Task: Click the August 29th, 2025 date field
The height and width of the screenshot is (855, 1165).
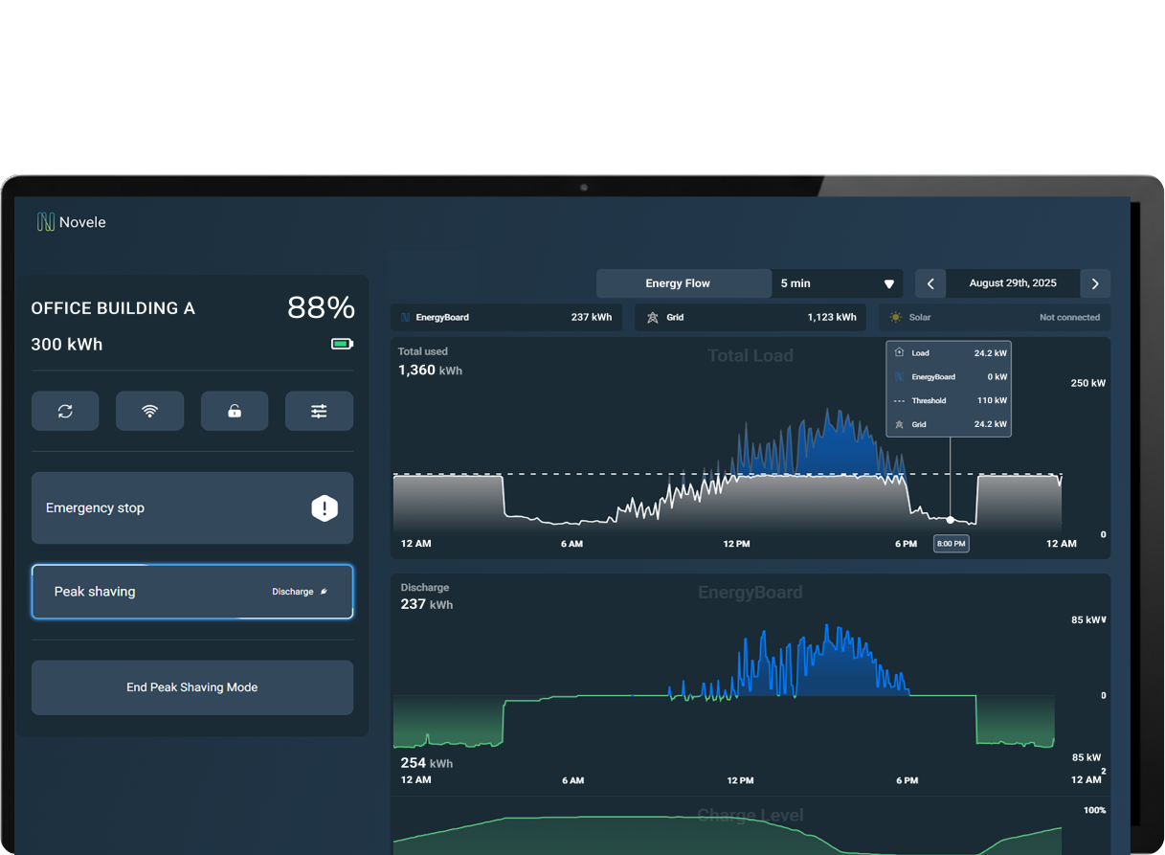Action: tap(1013, 283)
